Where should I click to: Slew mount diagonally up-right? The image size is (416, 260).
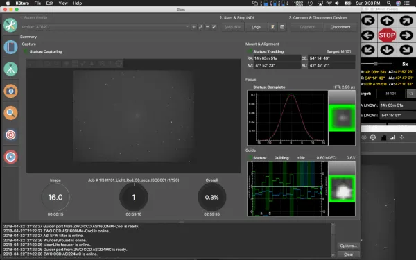point(406,21)
